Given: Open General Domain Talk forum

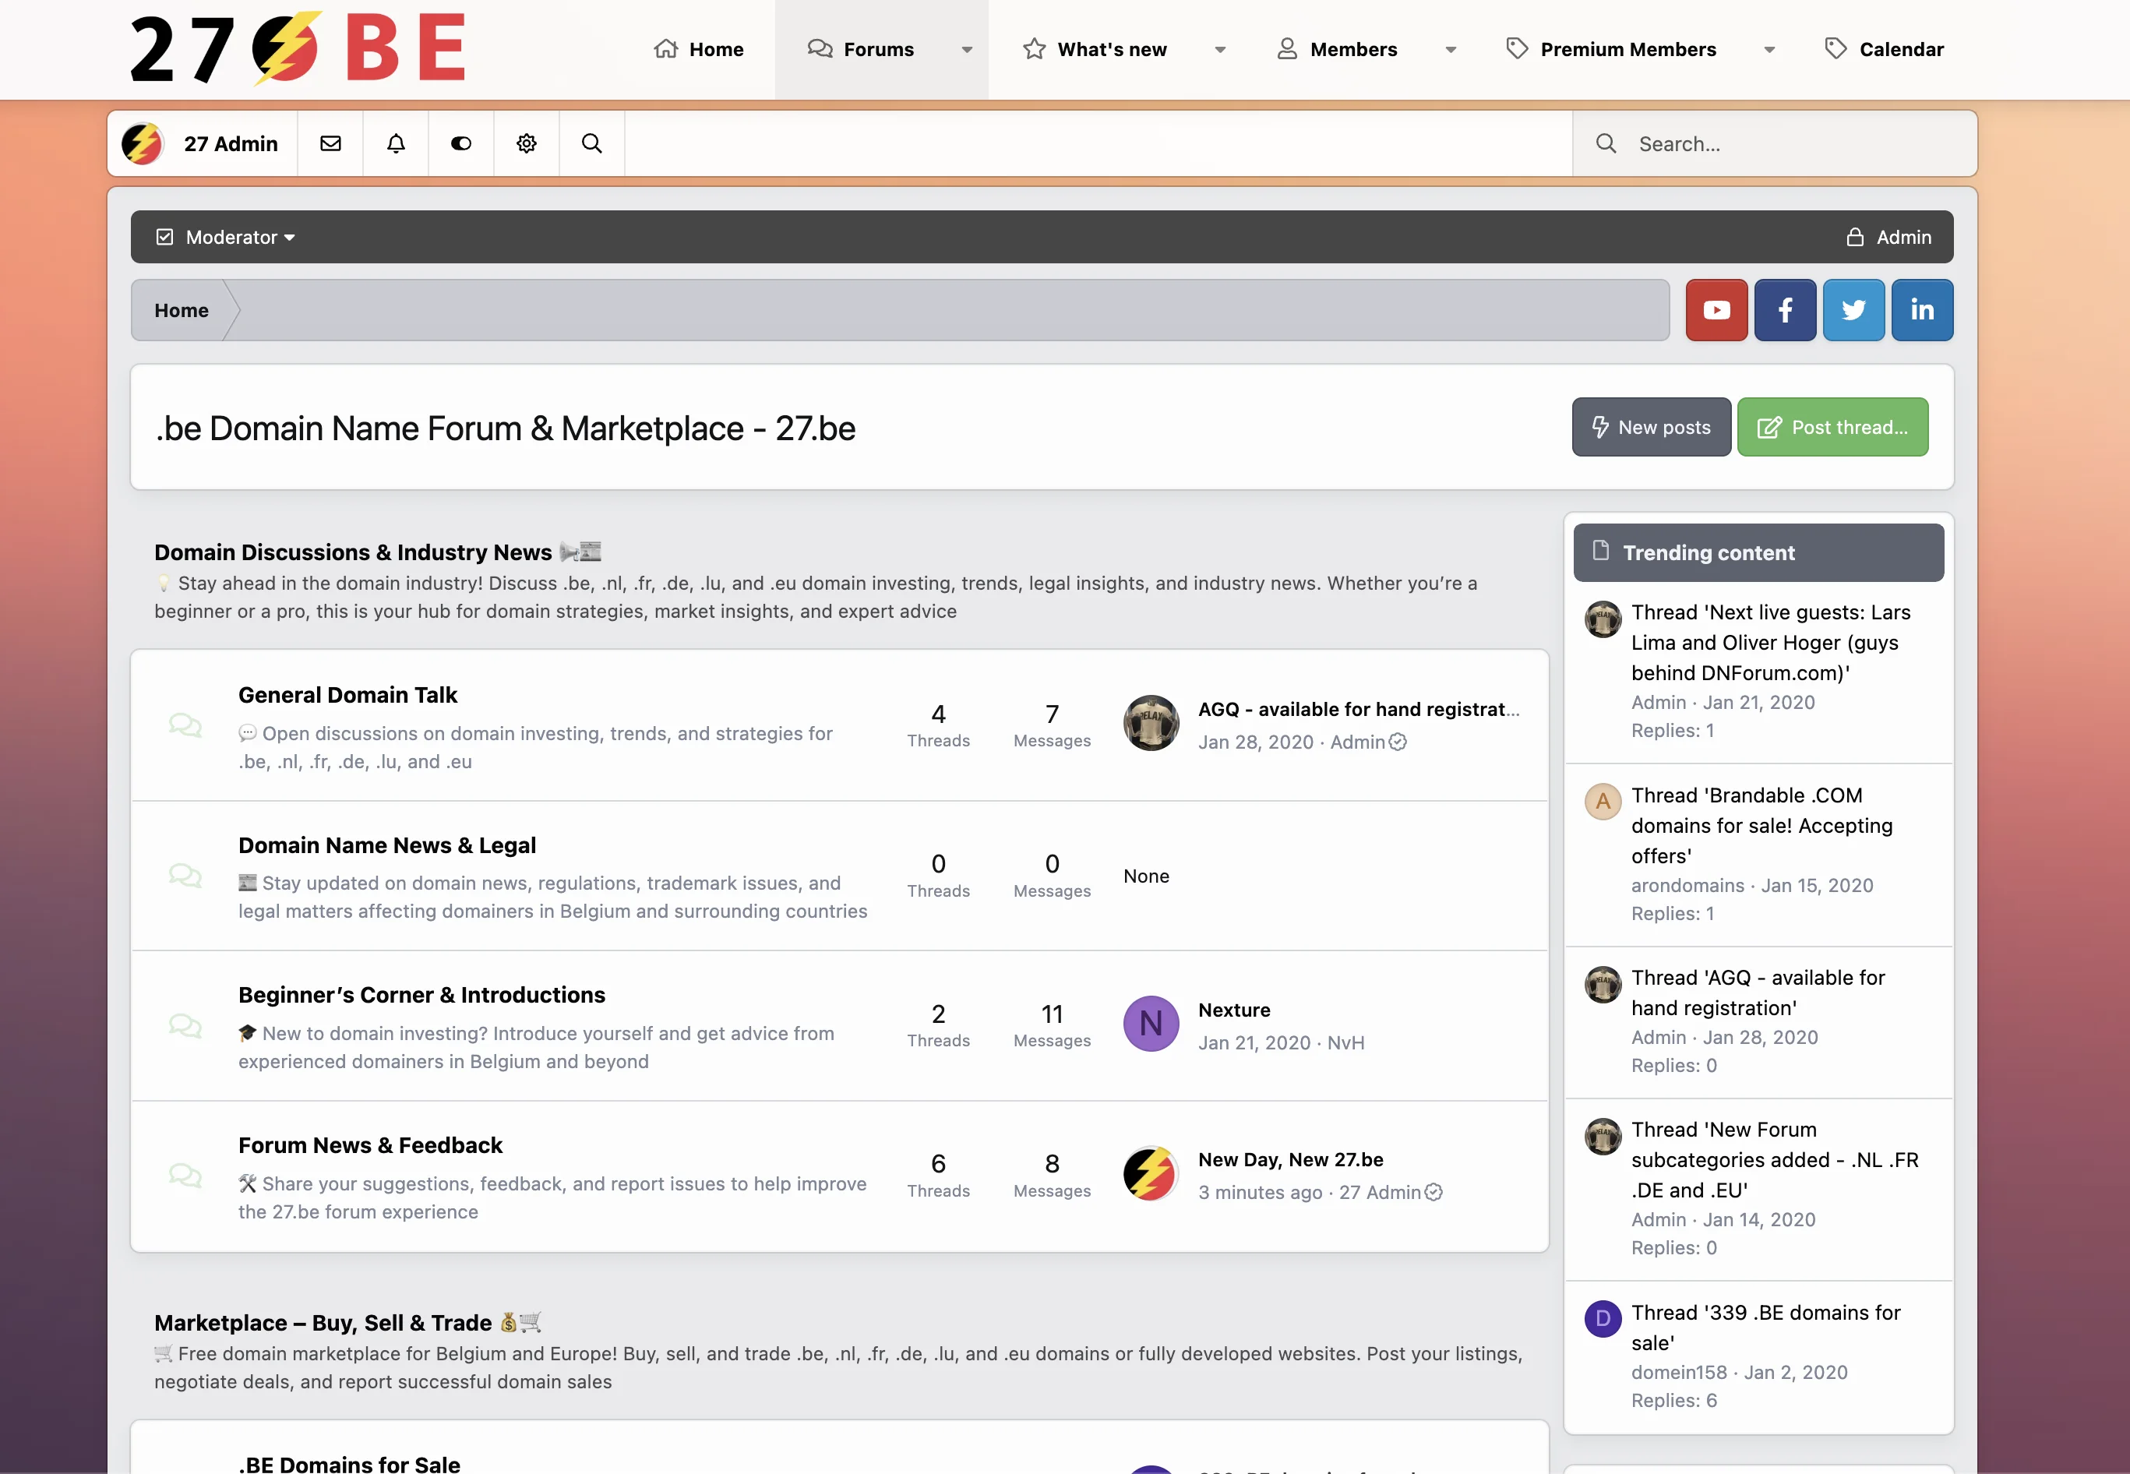Looking at the screenshot, I should (347, 694).
